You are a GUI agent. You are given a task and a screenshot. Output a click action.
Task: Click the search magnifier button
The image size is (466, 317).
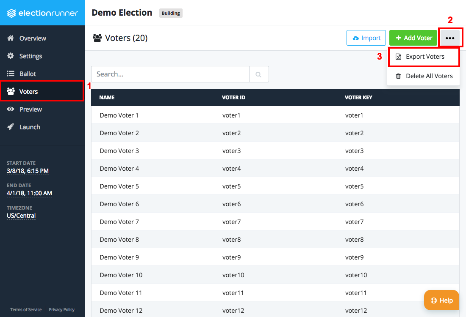pyautogui.click(x=259, y=74)
